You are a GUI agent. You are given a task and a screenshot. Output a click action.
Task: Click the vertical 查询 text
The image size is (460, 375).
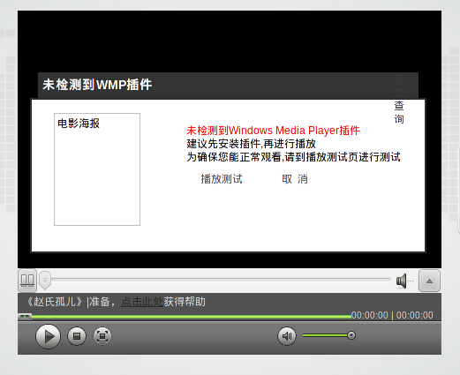pyautogui.click(x=399, y=112)
